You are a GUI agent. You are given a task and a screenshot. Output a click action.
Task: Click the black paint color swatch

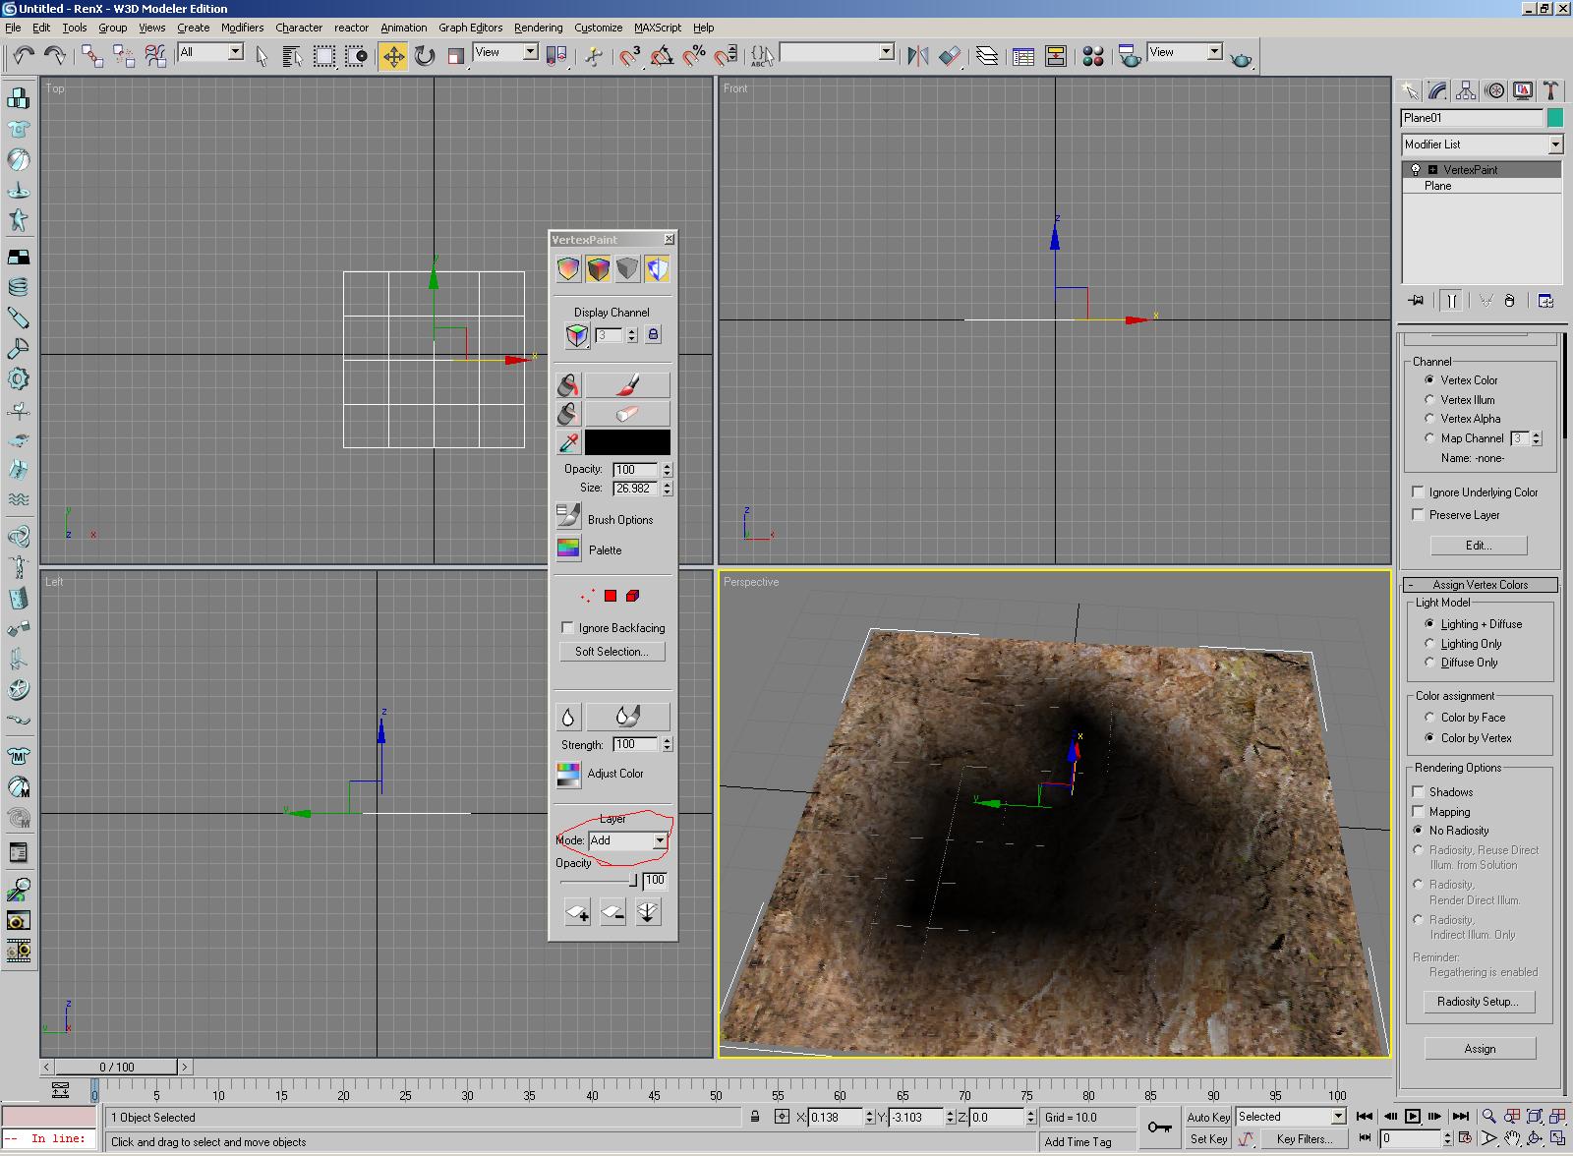pyautogui.click(x=627, y=442)
